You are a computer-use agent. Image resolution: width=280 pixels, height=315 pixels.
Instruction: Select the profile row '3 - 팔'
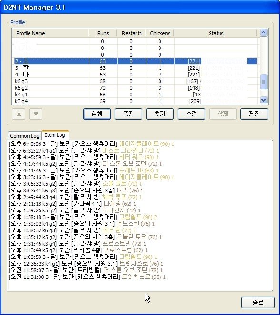(x=135, y=68)
